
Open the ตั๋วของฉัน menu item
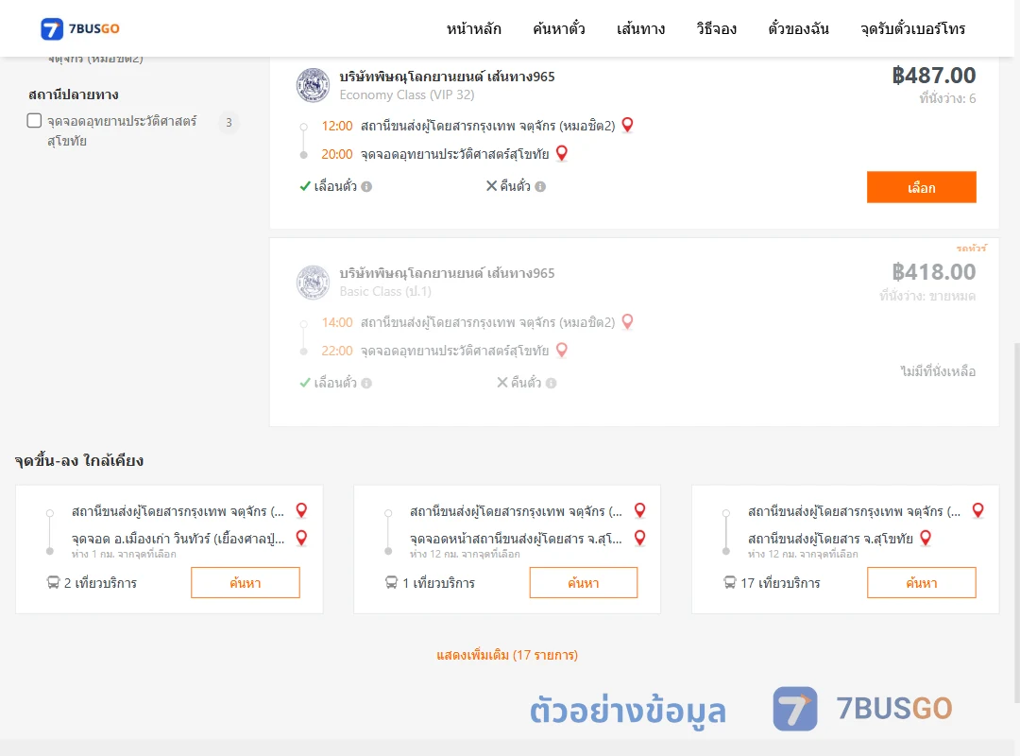pos(798,28)
